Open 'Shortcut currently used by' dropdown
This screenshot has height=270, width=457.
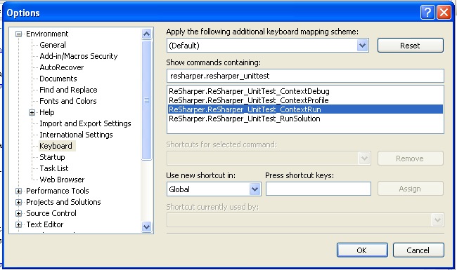[x=437, y=220]
